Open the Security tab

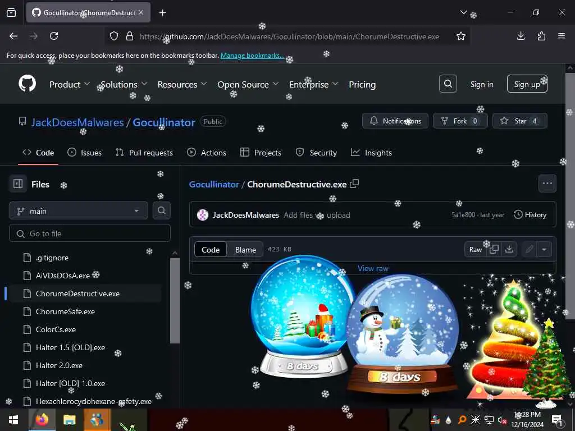pos(316,153)
